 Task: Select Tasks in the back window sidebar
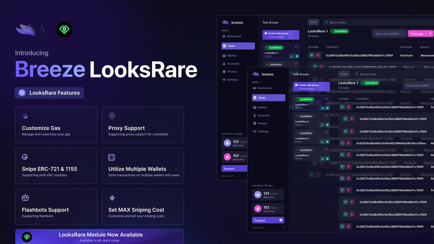pos(238,46)
